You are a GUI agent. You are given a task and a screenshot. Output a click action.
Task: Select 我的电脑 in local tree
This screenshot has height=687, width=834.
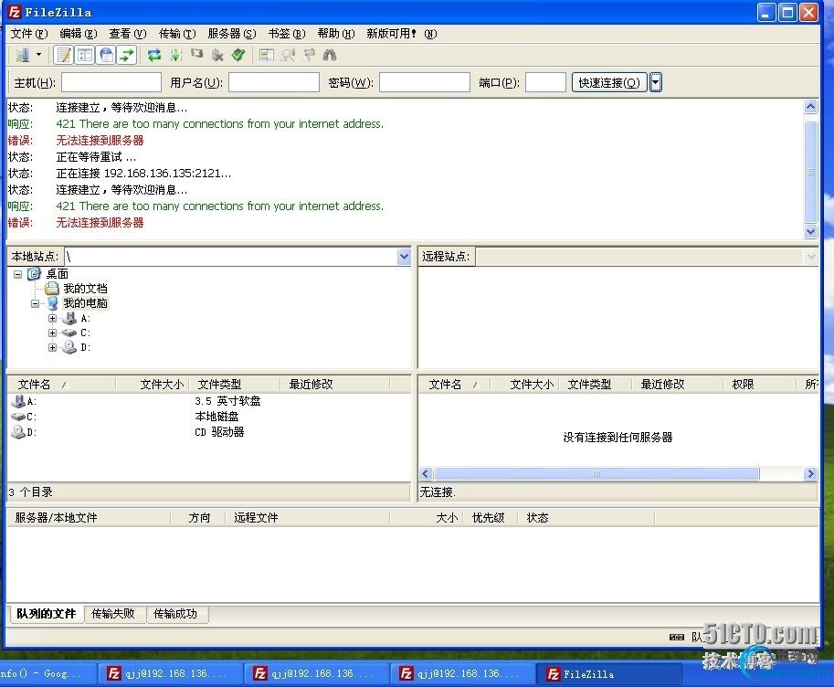coord(85,303)
